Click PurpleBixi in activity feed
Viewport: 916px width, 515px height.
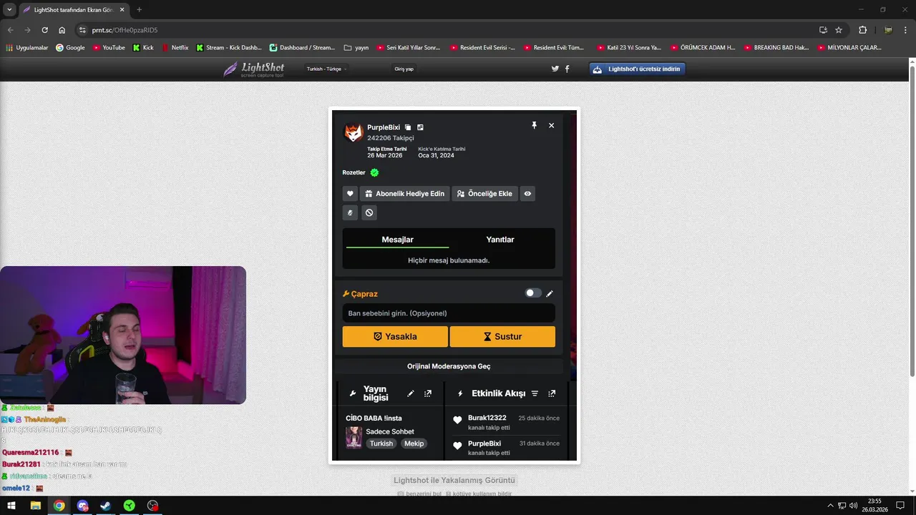point(484,443)
